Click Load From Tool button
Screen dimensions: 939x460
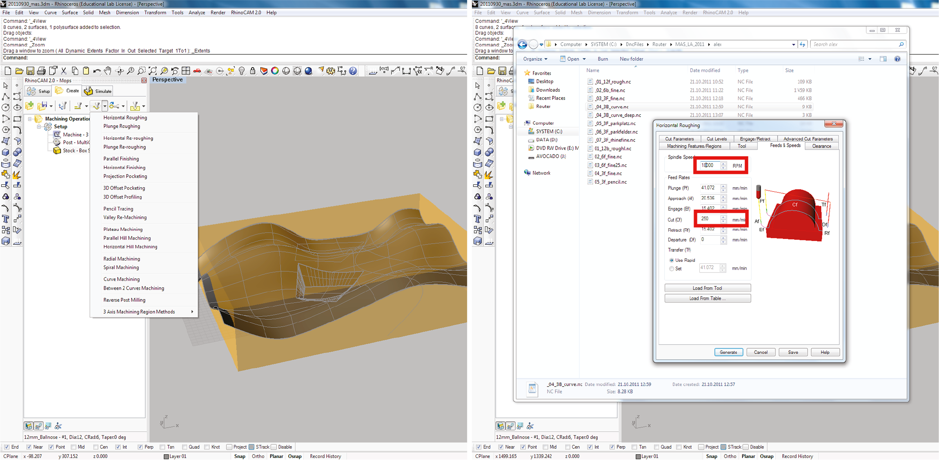click(708, 288)
